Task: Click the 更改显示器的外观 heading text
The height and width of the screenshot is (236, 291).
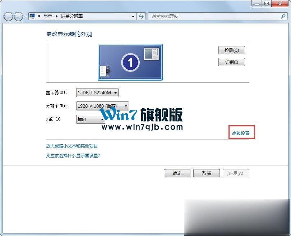Action: click(69, 34)
